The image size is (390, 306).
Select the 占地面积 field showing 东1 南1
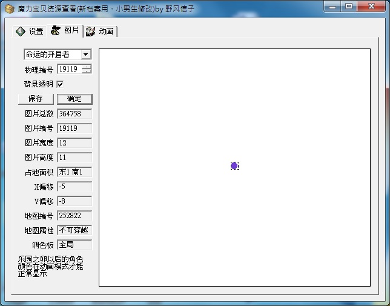point(74,172)
